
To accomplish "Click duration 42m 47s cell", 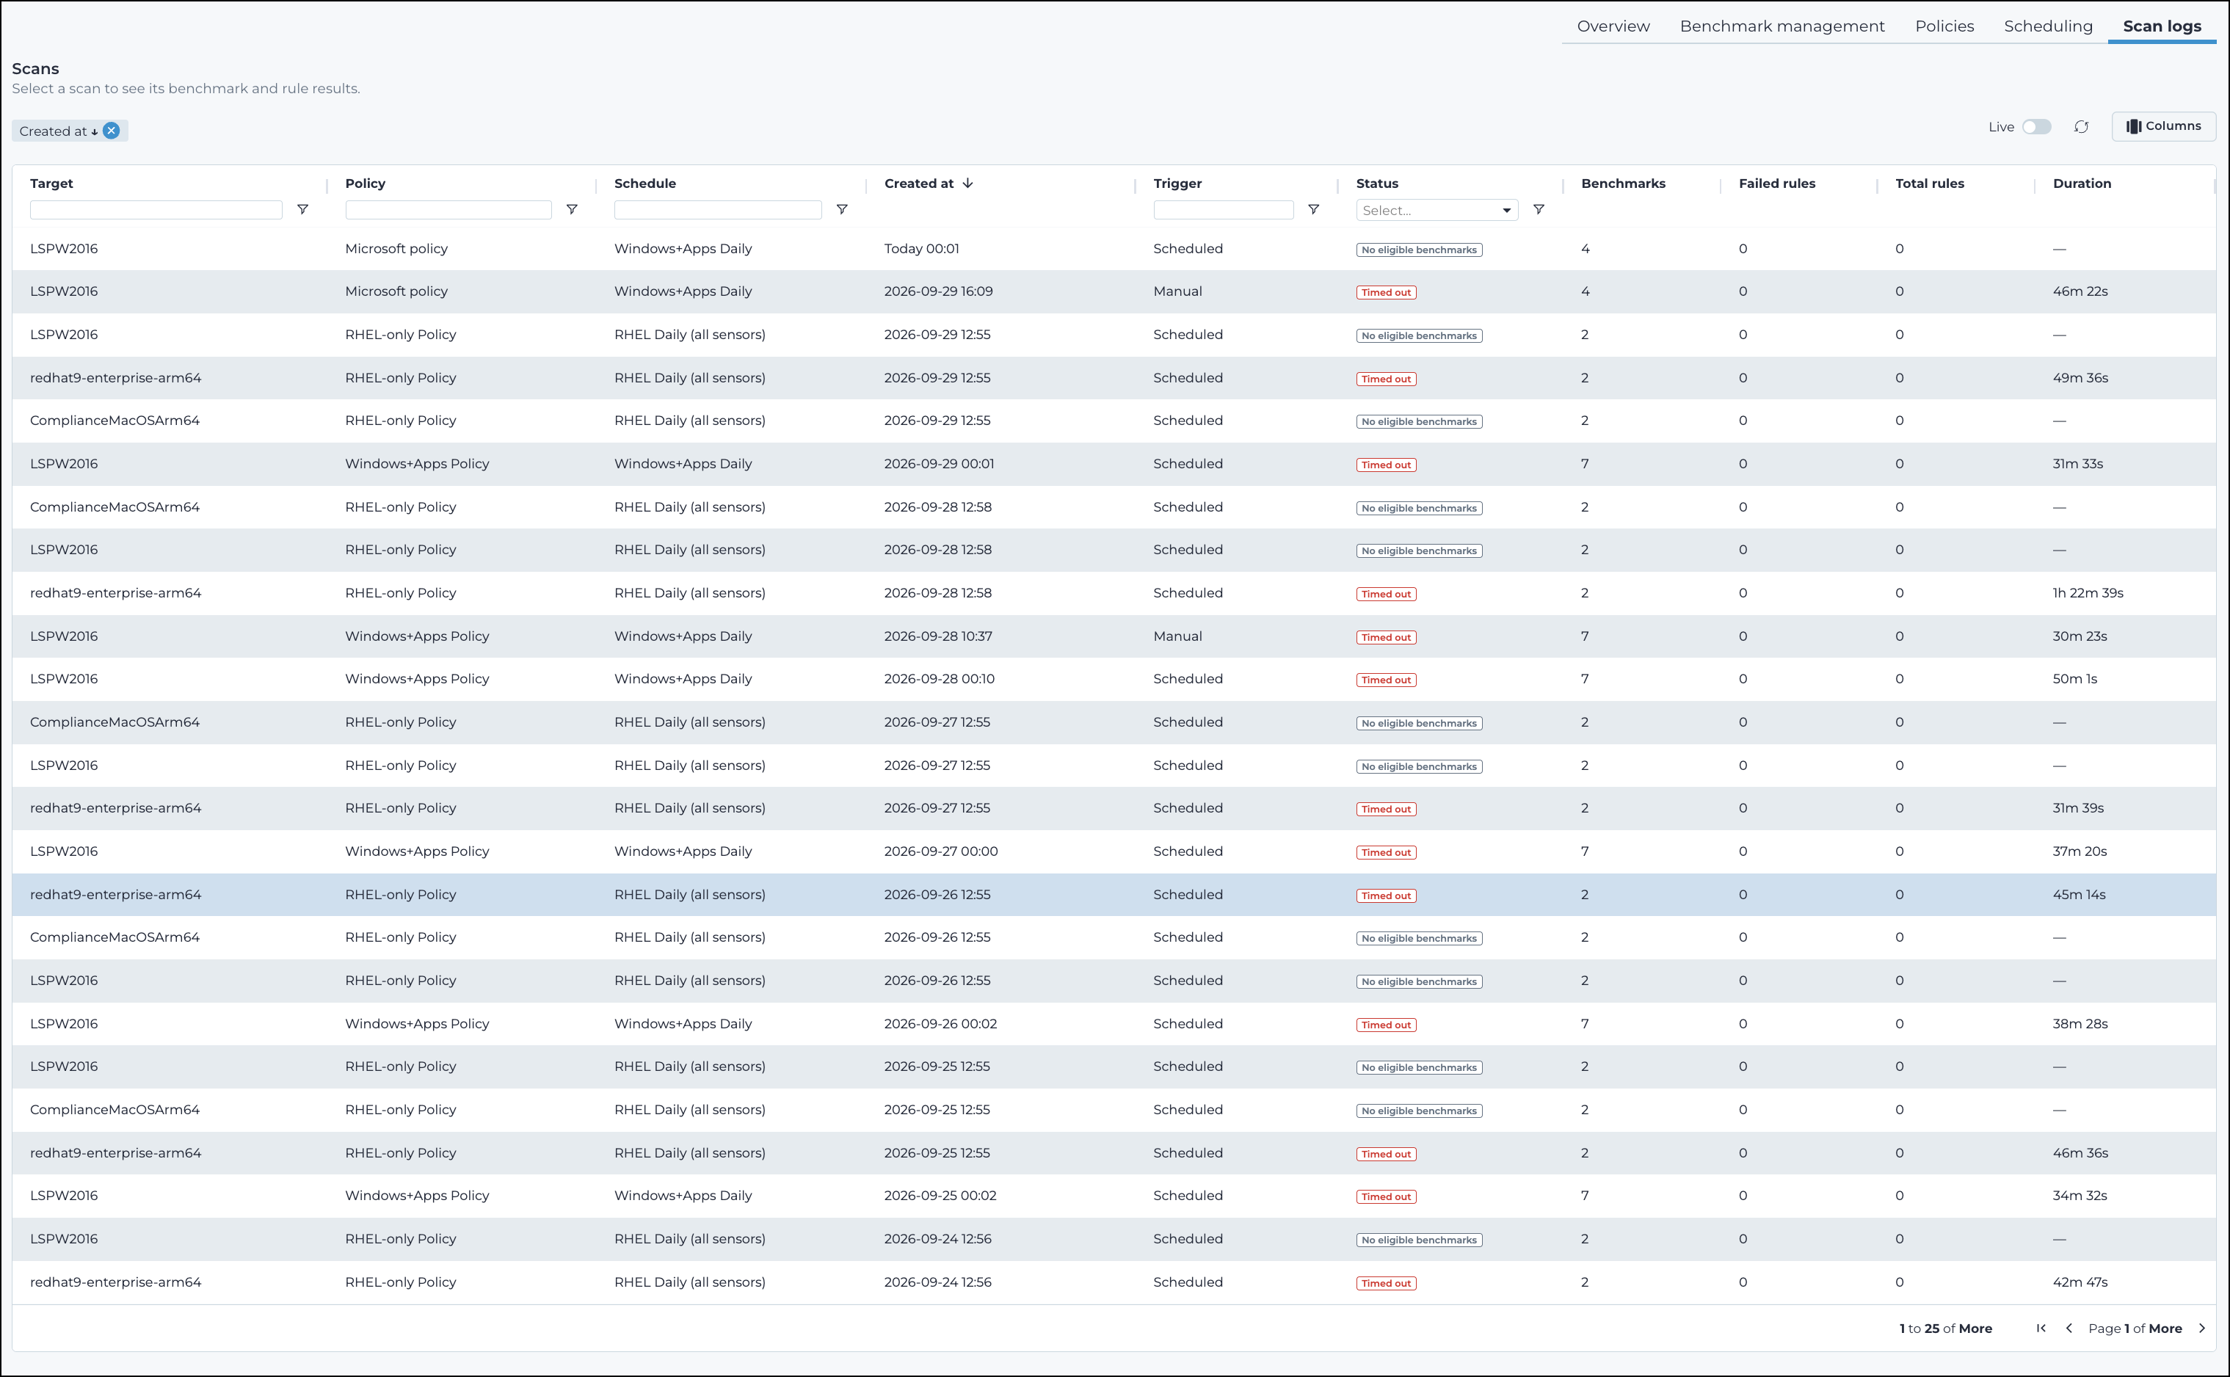I will pyautogui.click(x=2080, y=1282).
